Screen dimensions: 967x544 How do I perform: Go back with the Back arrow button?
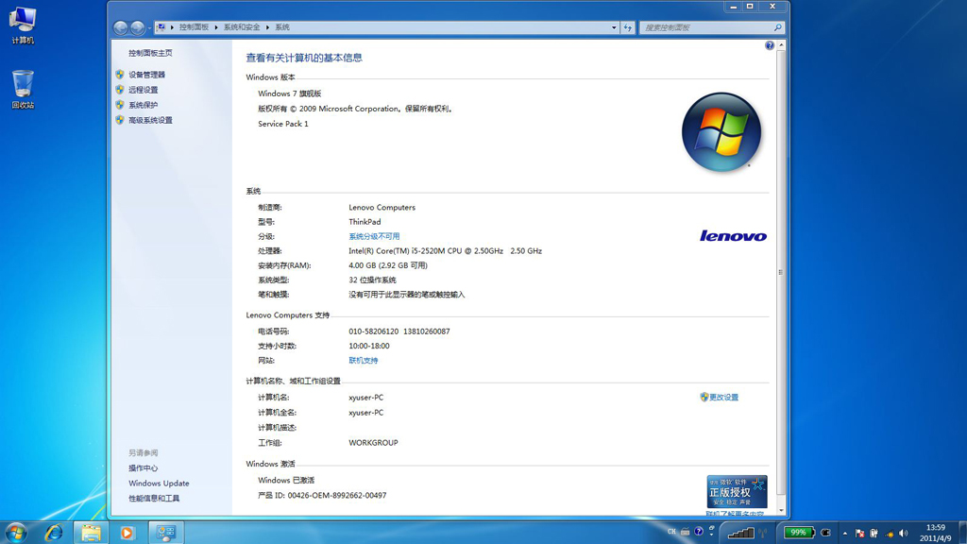click(x=121, y=27)
